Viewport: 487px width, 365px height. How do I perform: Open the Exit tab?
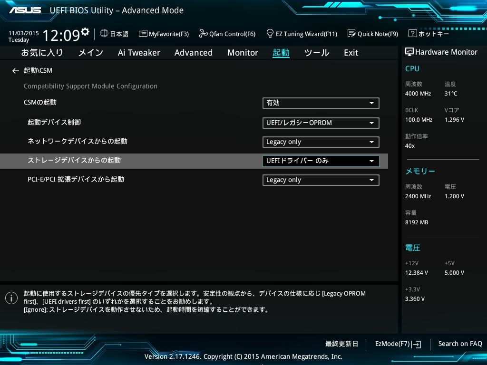pyautogui.click(x=351, y=53)
